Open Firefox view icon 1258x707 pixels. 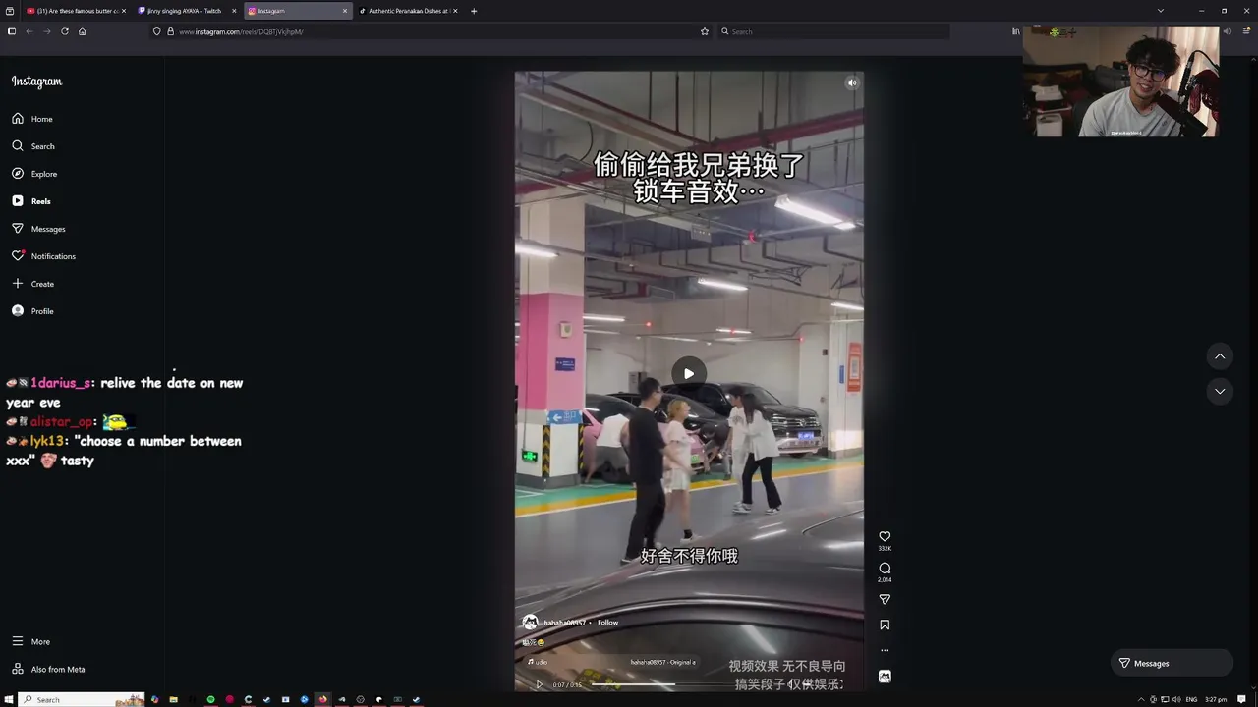pyautogui.click(x=11, y=11)
